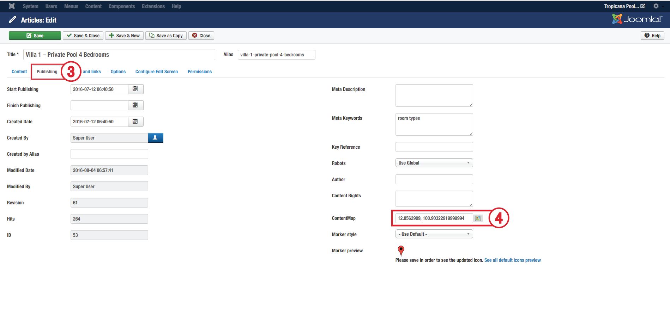Switch to the Configure Edit Screen tab
The image size is (670, 309).
point(157,72)
